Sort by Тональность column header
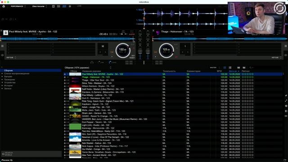The width and height of the screenshot is (288, 162). coord(169,71)
